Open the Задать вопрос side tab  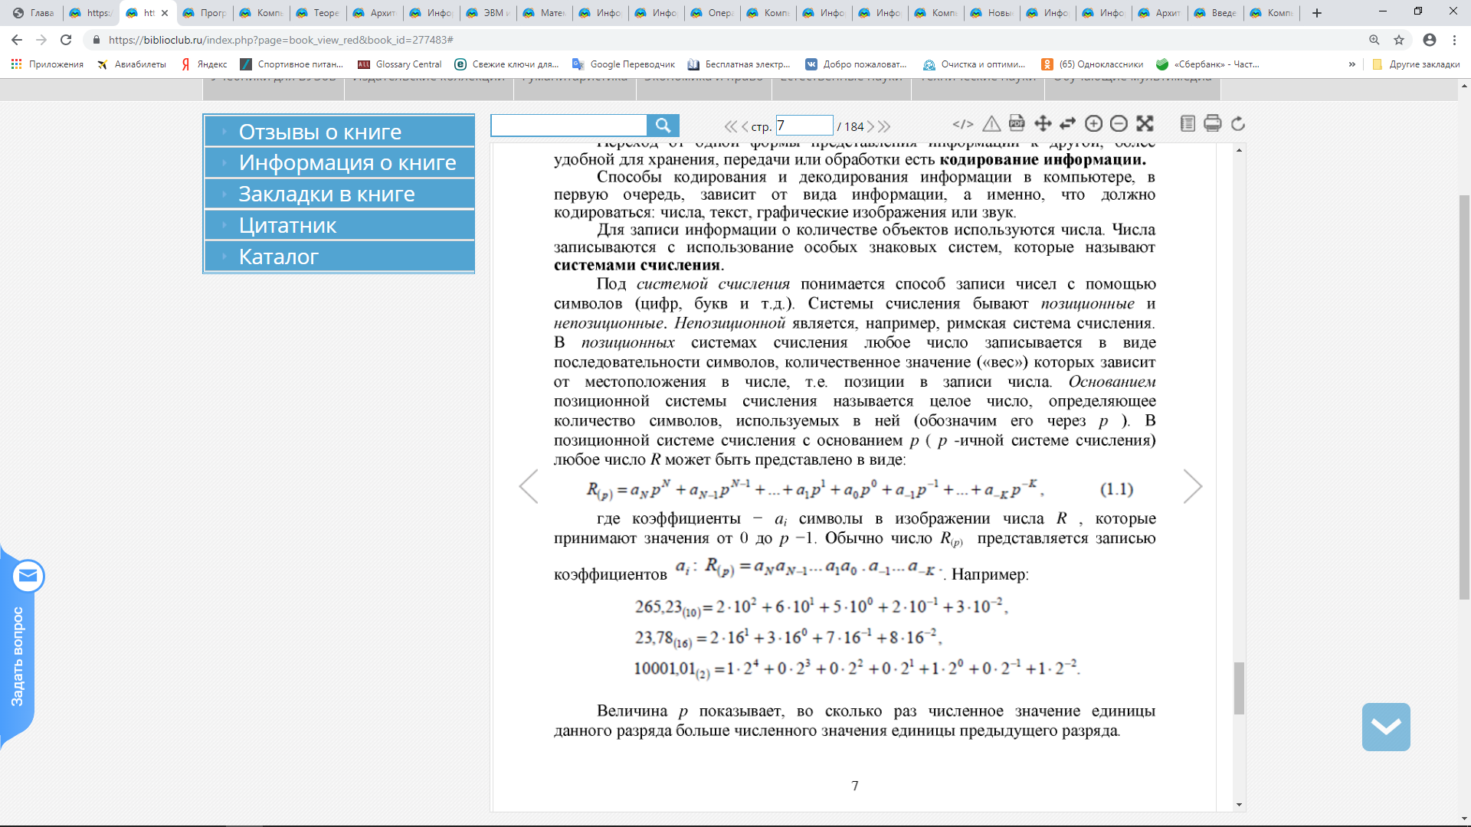coord(17,656)
